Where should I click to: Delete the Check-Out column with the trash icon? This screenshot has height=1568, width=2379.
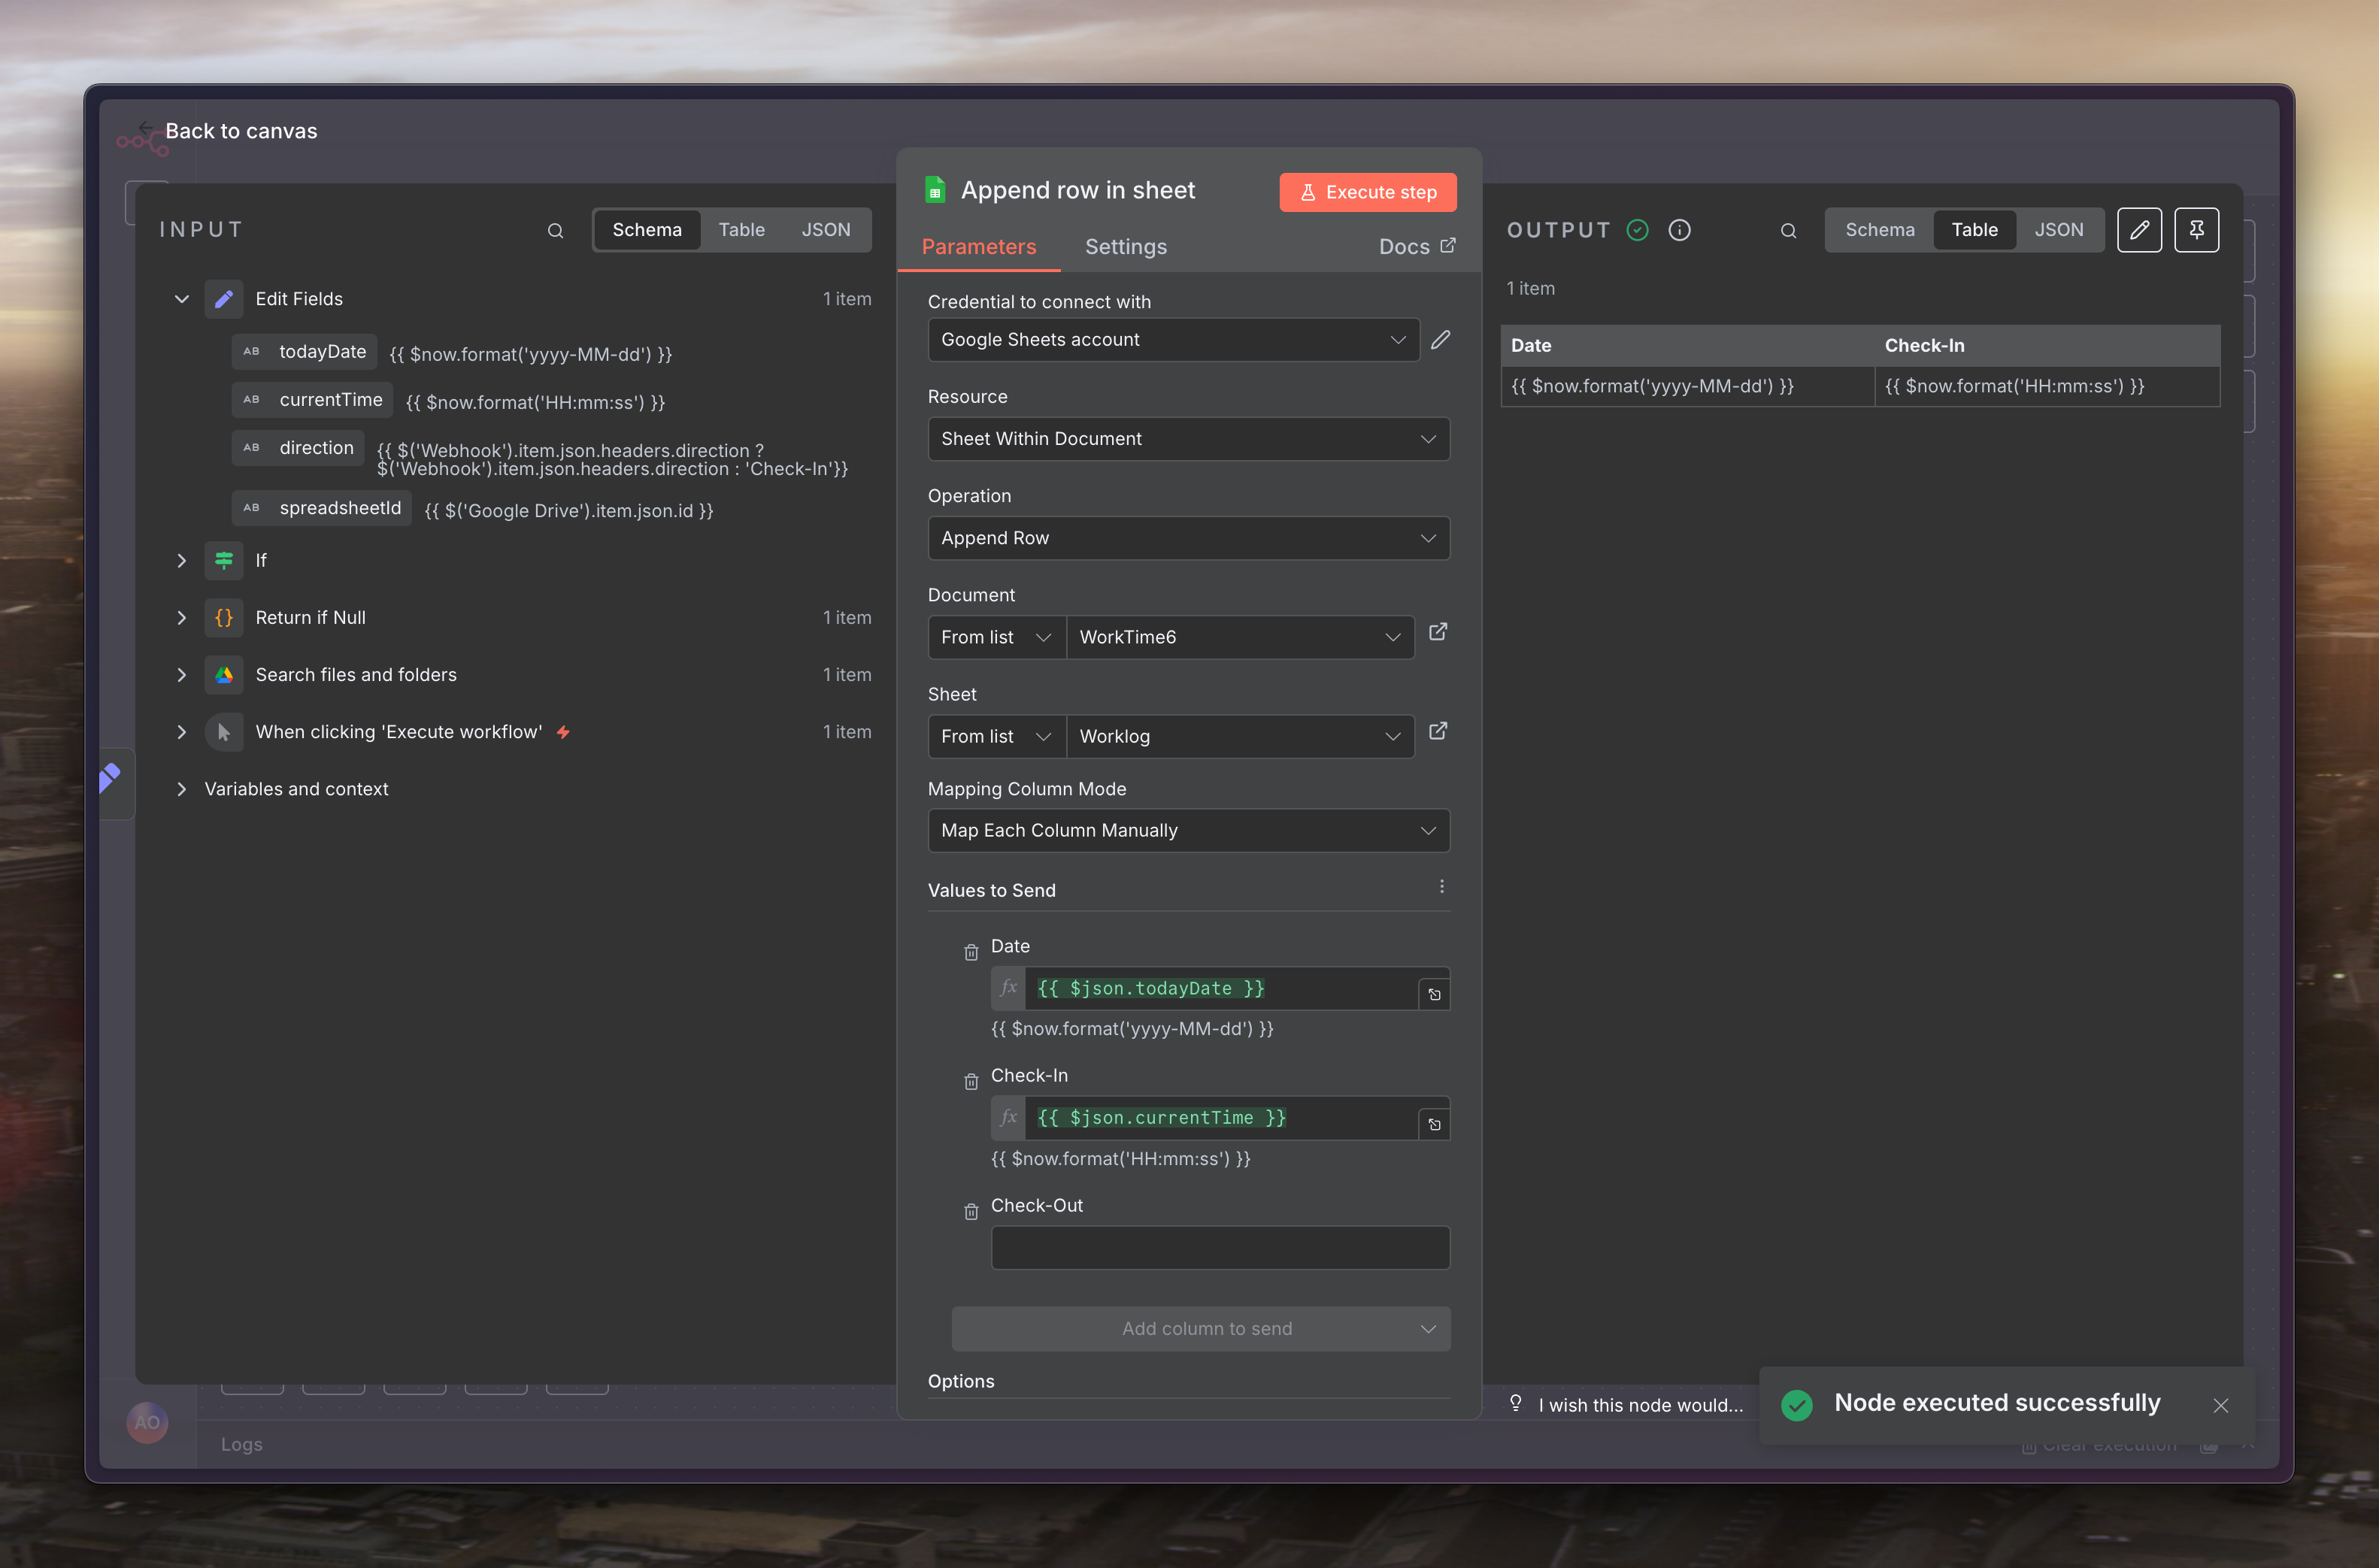970,1212
